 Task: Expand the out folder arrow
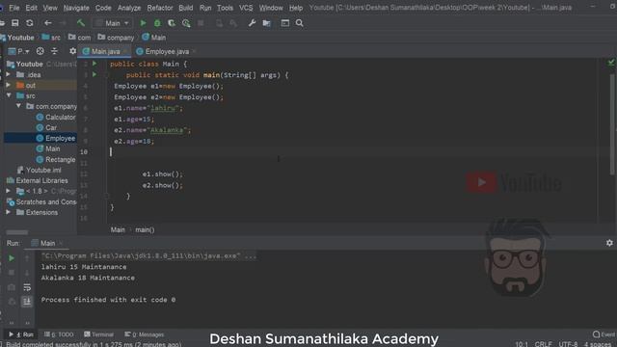click(x=9, y=85)
